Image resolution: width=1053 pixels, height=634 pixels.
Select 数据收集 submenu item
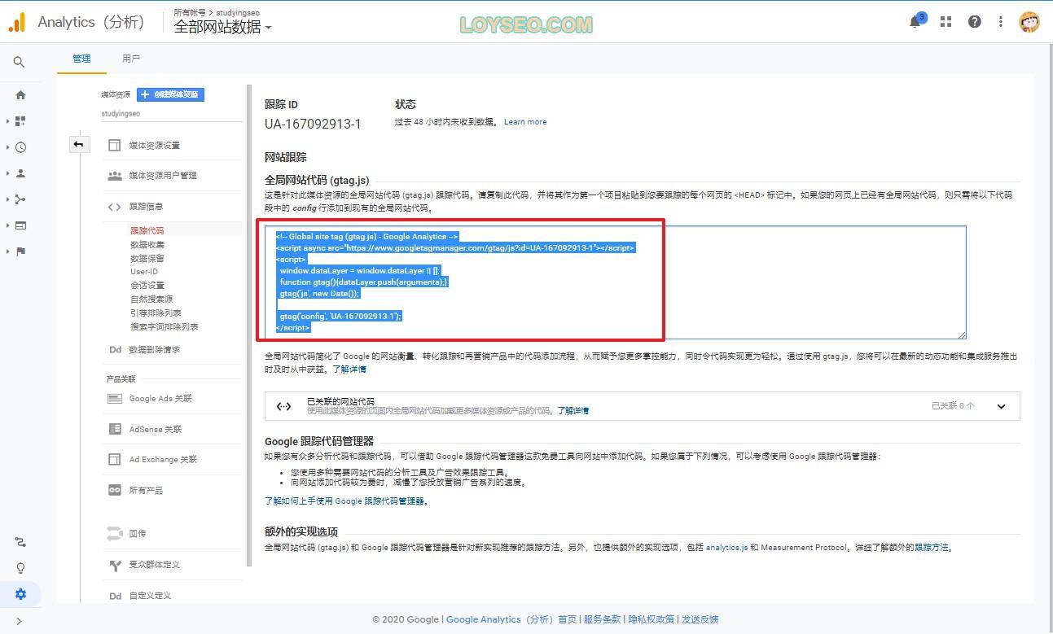[x=147, y=245]
